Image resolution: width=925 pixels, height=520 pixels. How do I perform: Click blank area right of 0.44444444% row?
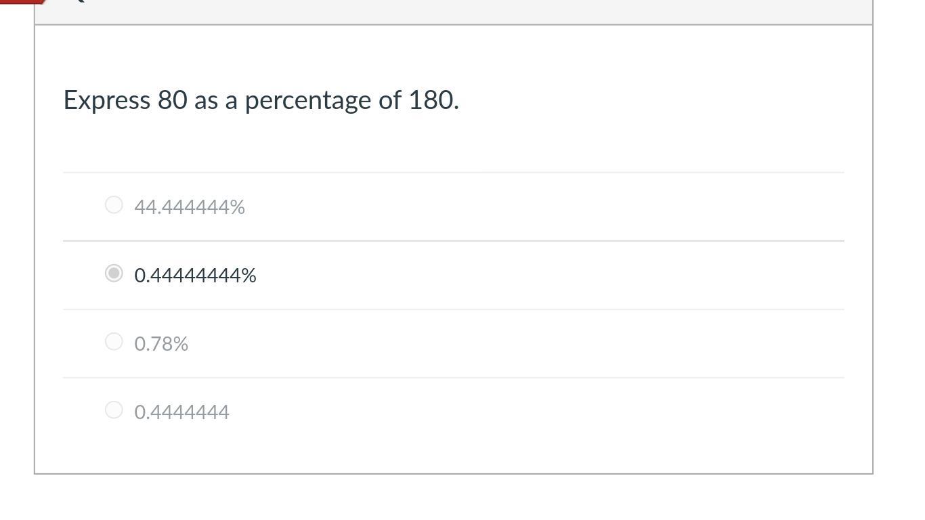tap(542, 275)
